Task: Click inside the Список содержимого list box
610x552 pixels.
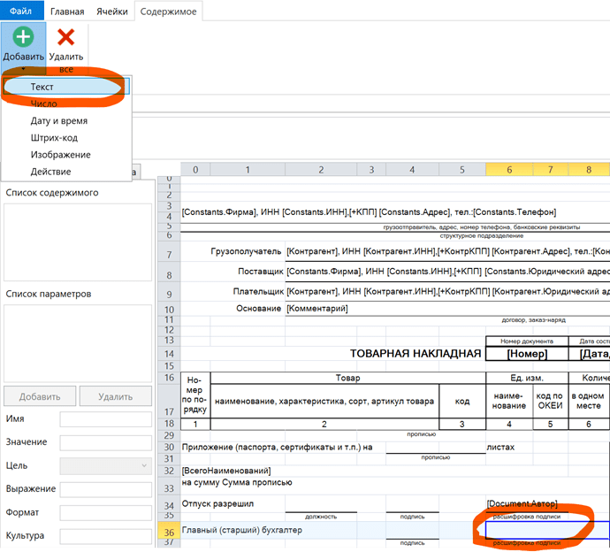Action: click(78, 241)
